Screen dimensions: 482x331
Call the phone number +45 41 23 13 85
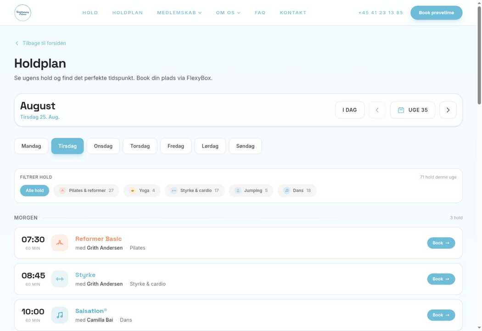pos(381,12)
